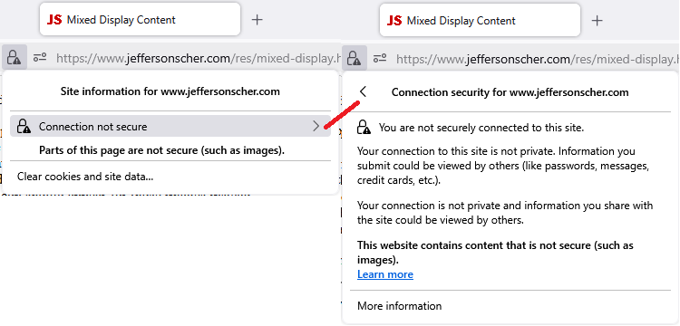This screenshot has height=326, width=680.
Task: Click lock icon beside Connection not secure
Action: click(x=24, y=127)
